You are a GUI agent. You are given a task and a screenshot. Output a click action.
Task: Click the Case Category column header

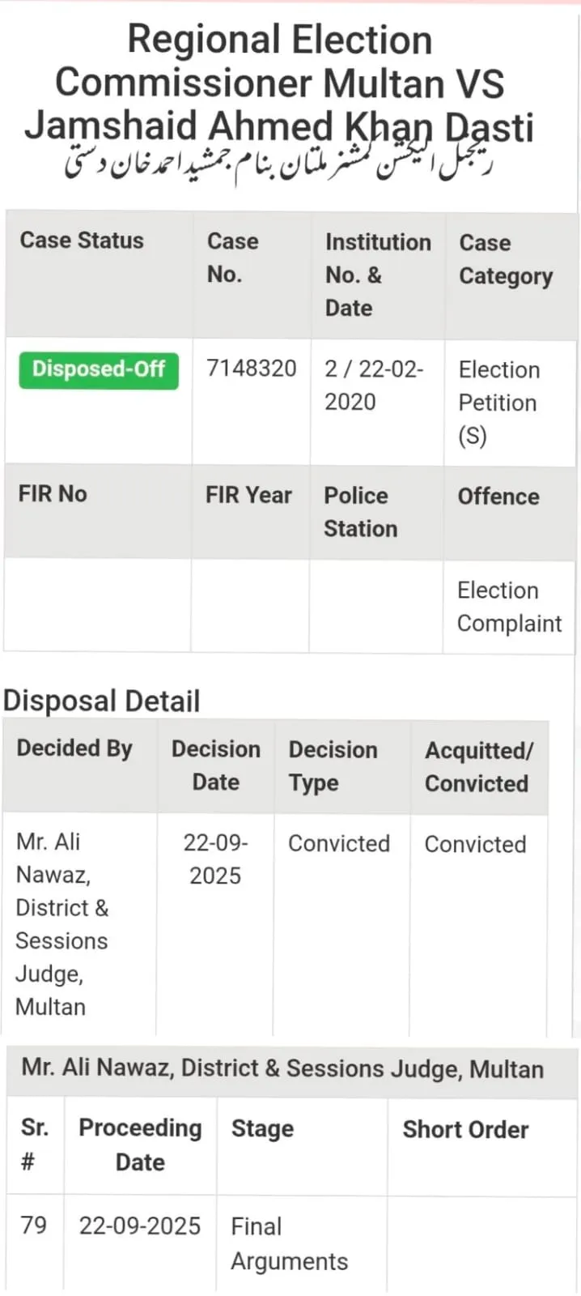pos(506,259)
